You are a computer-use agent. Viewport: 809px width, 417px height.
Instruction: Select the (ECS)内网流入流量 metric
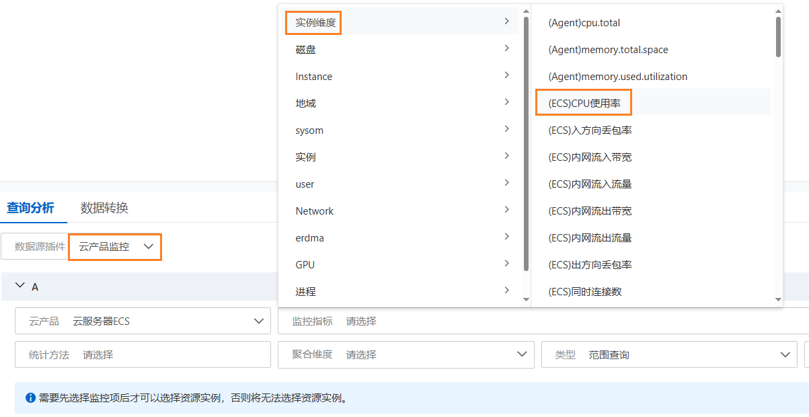click(x=652, y=184)
